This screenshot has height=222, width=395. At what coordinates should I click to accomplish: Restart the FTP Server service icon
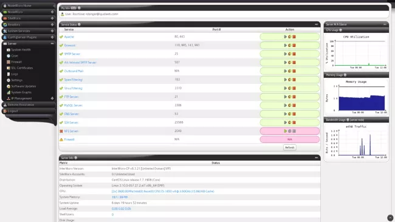click(x=290, y=97)
